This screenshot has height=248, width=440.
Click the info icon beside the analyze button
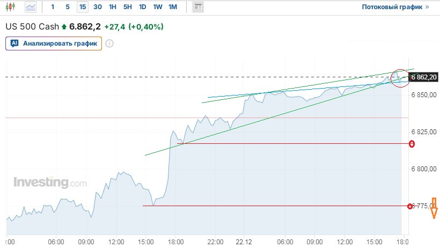[x=109, y=43]
